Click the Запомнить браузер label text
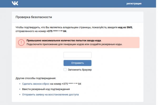The image size is (158, 105). pos(80,70)
